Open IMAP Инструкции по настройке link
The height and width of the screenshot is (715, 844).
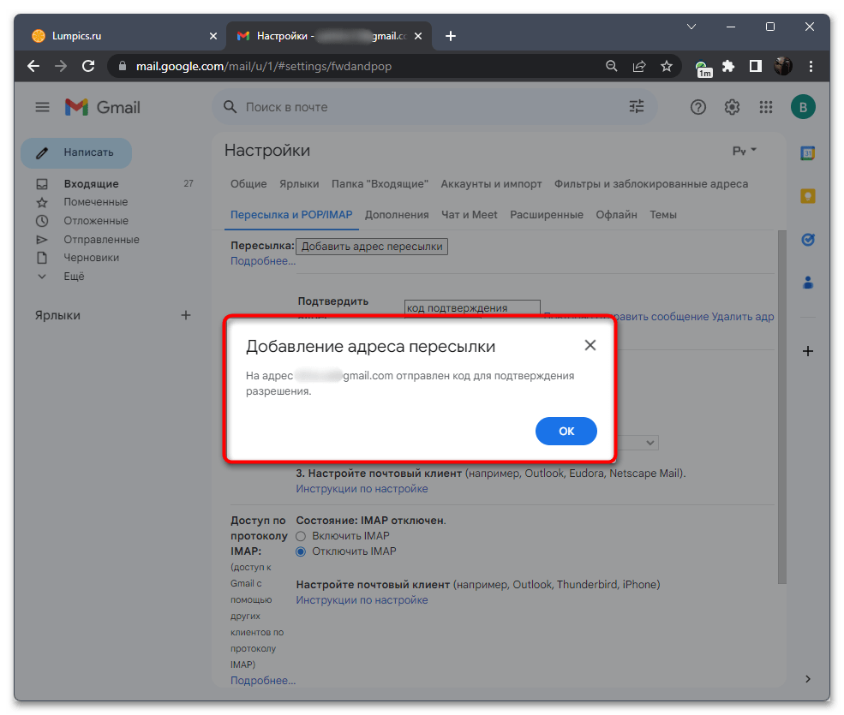(362, 600)
